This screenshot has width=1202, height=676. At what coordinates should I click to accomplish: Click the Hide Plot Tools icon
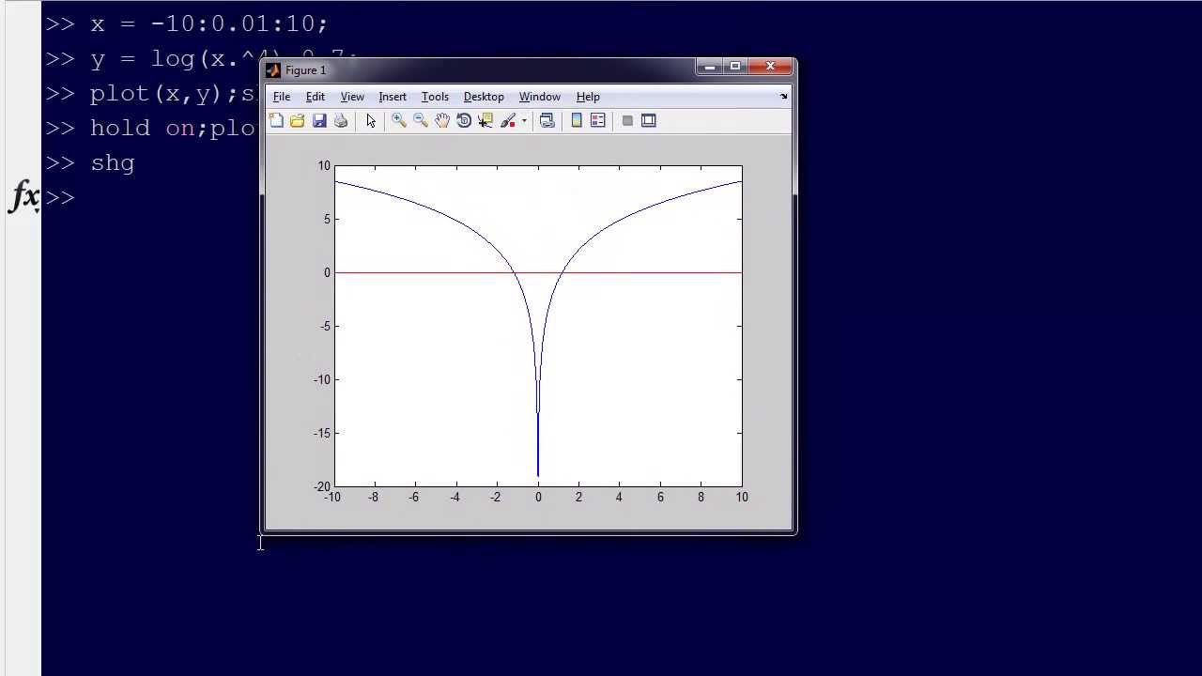coord(627,120)
